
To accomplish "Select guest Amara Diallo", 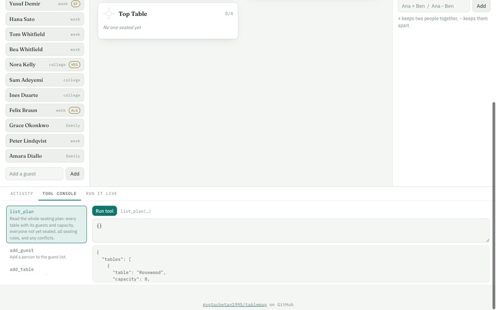I will [44, 156].
